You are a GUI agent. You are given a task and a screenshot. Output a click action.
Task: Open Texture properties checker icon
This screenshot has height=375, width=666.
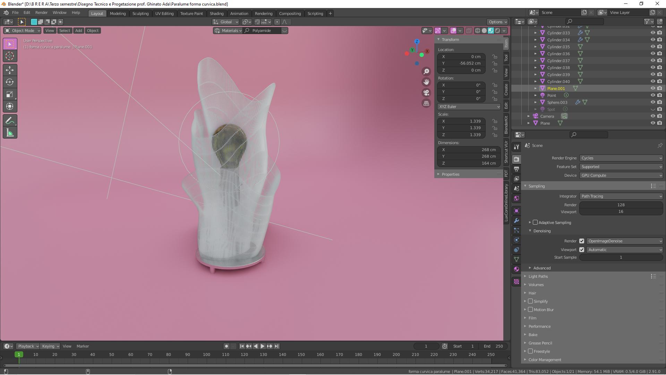click(516, 282)
